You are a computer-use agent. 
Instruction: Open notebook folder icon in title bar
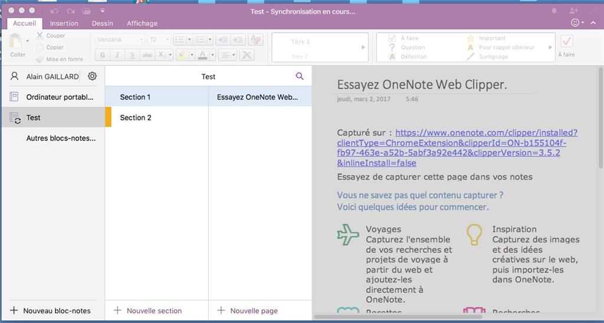pos(87,11)
